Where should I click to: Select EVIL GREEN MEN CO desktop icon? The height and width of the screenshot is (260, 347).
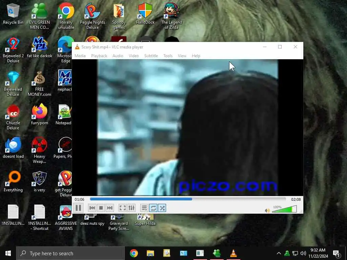tap(39, 16)
